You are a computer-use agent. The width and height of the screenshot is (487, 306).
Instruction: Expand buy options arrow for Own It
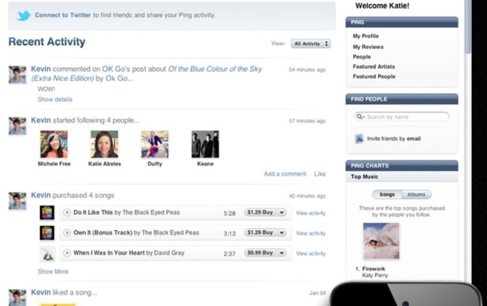point(282,233)
